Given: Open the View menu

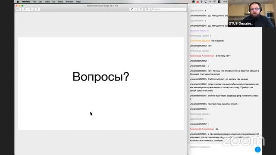Looking at the screenshot, I should coord(47,2).
